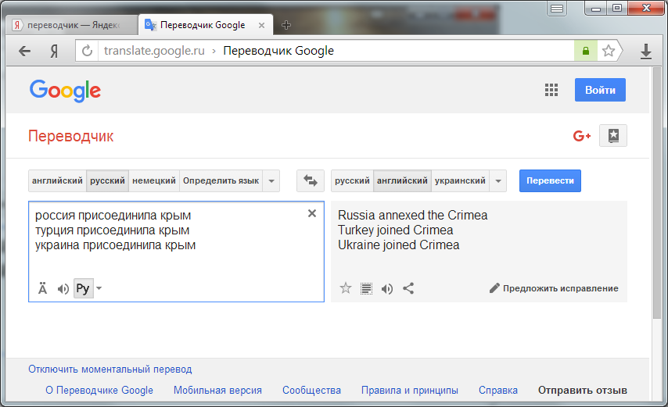Expand source language list dropdown arrow
This screenshot has width=668, height=407.
click(271, 180)
